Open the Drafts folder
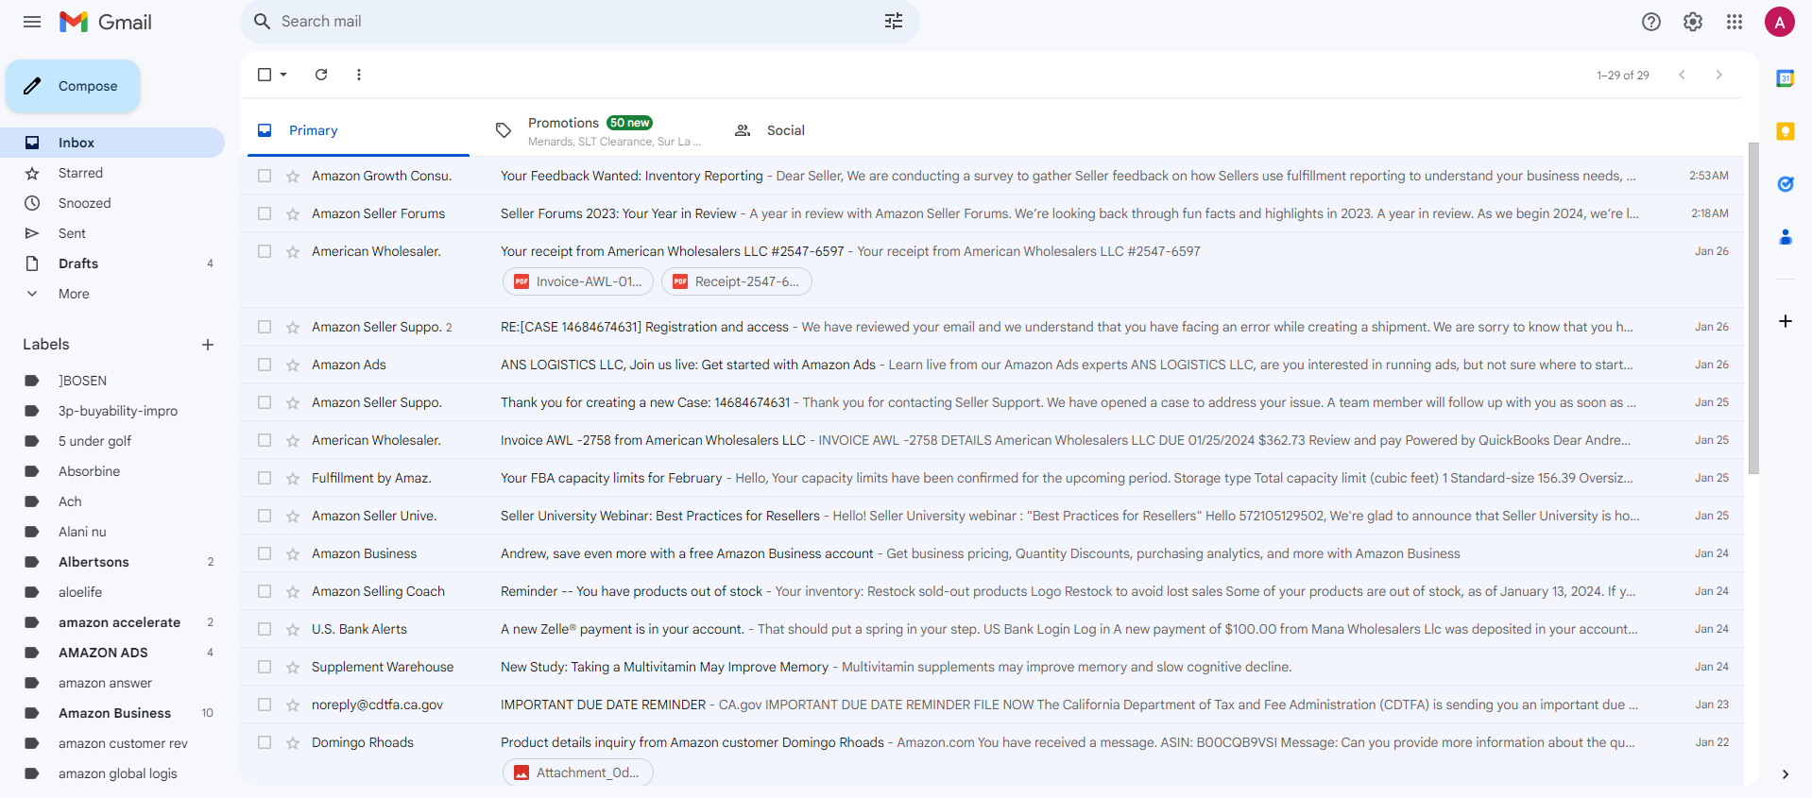Screen dimensions: 1812x798 click(x=112, y=263)
